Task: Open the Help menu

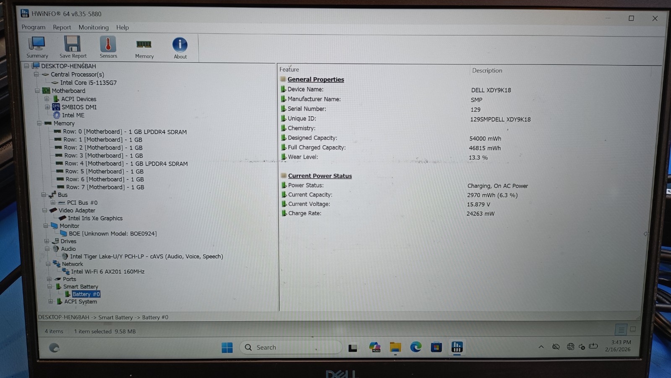Action: [122, 27]
